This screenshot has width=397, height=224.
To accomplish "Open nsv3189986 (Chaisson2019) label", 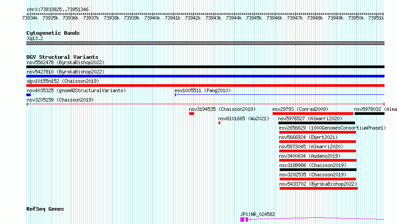I will pos(313,165).
